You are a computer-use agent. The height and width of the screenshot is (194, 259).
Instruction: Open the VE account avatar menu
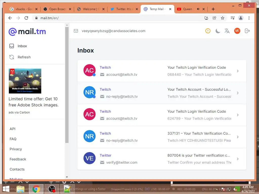pyautogui.click(x=237, y=31)
